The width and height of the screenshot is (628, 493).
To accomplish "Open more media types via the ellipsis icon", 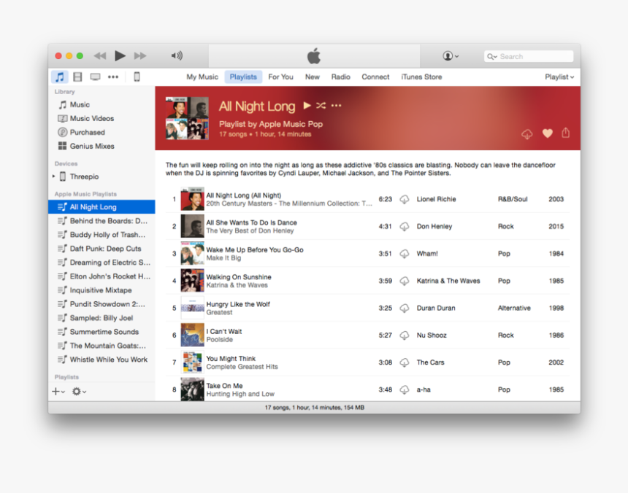I will point(112,77).
